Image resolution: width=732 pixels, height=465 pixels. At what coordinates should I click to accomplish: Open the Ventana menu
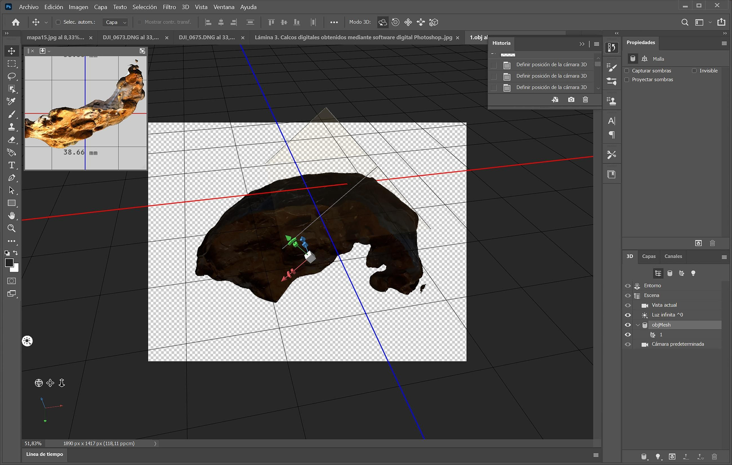[224, 7]
